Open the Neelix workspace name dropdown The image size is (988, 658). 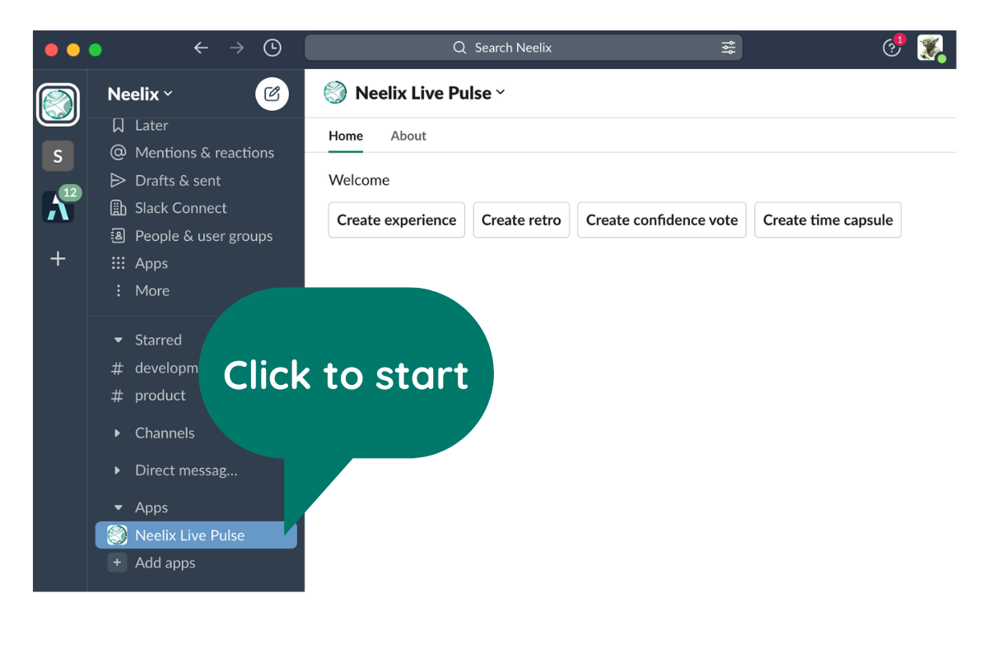coord(140,94)
